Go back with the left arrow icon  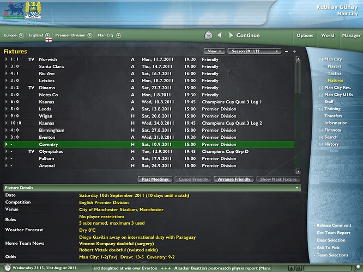pyautogui.click(x=220, y=35)
